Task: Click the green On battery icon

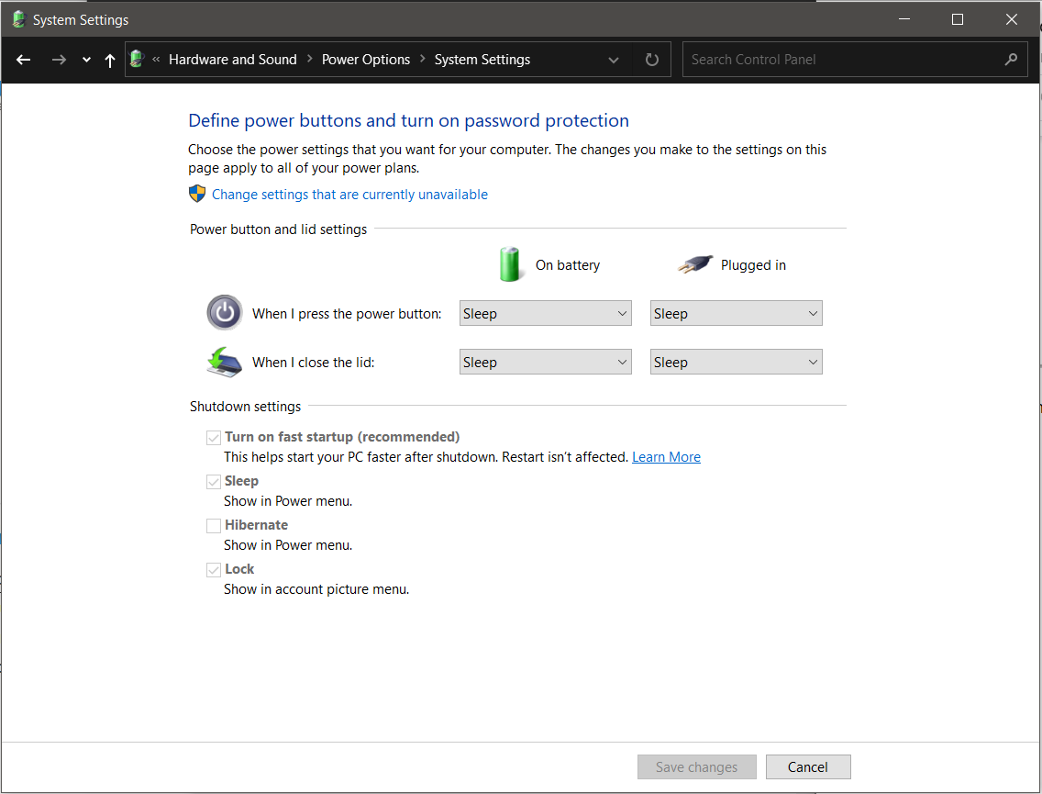Action: [x=510, y=264]
